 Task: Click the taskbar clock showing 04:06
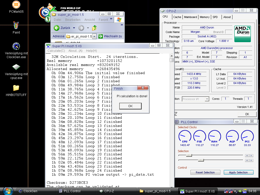pyautogui.click(x=252, y=191)
